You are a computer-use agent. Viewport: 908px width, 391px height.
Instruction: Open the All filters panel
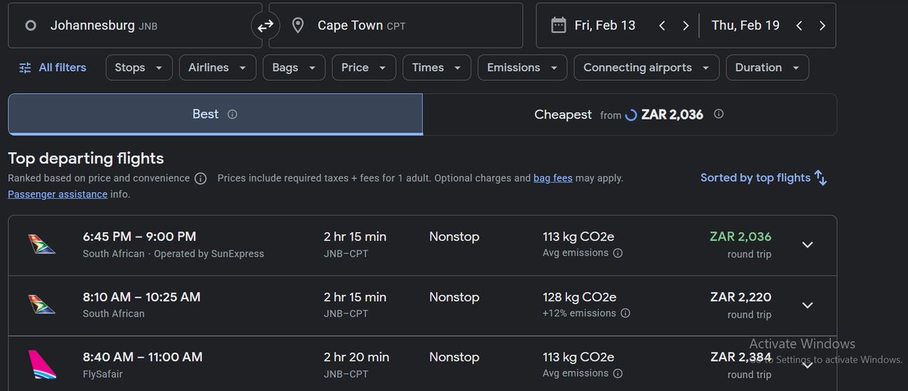(x=52, y=67)
